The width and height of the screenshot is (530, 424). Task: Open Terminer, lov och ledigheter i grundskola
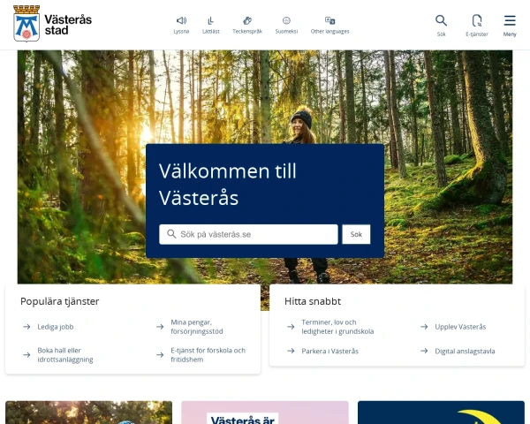337,327
